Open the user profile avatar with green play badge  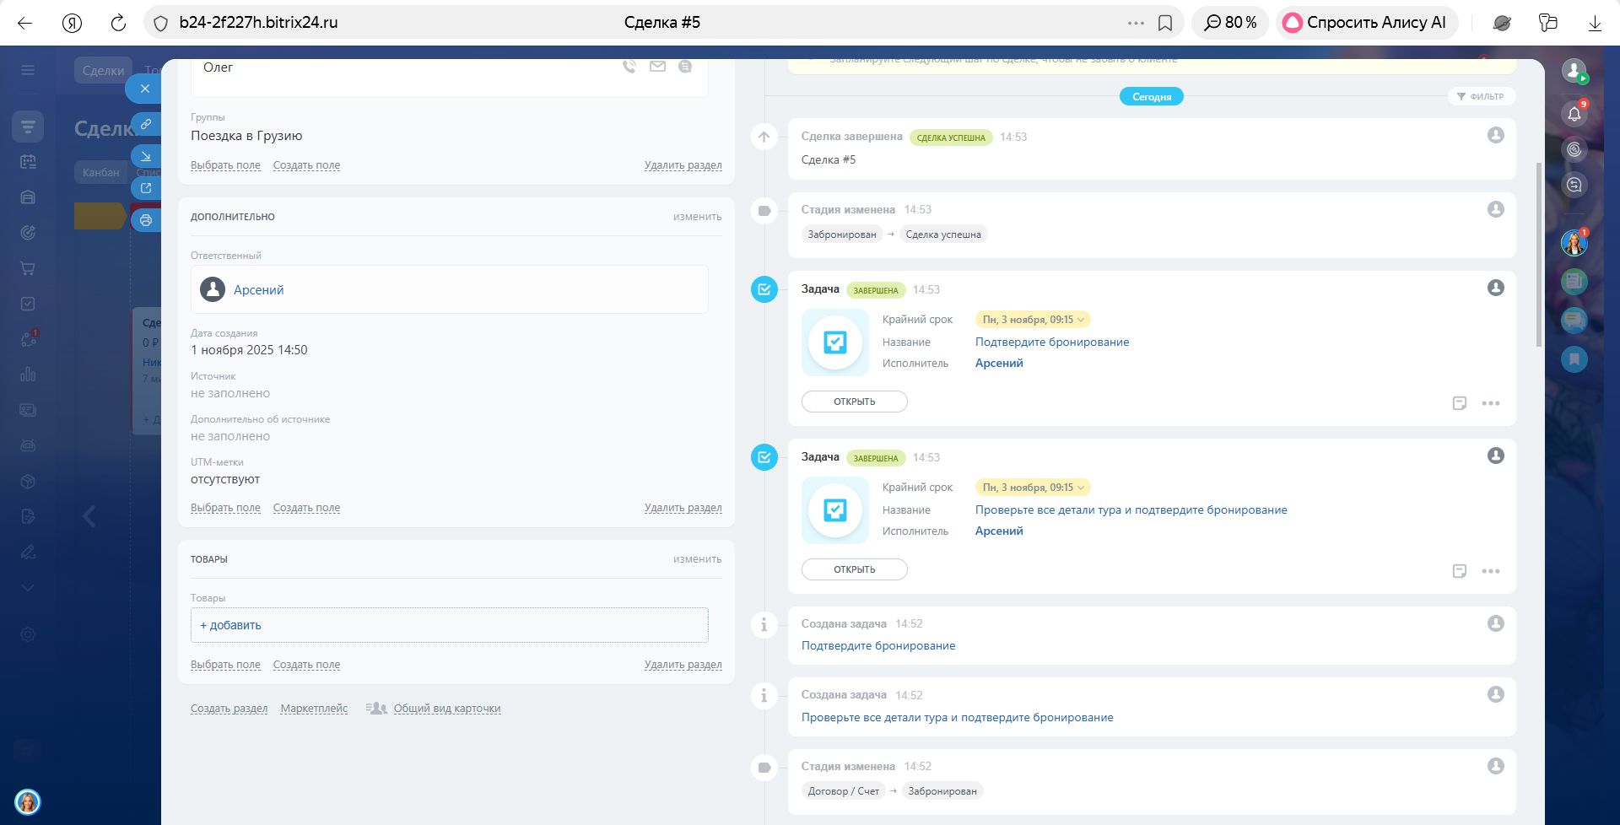coord(1574,72)
